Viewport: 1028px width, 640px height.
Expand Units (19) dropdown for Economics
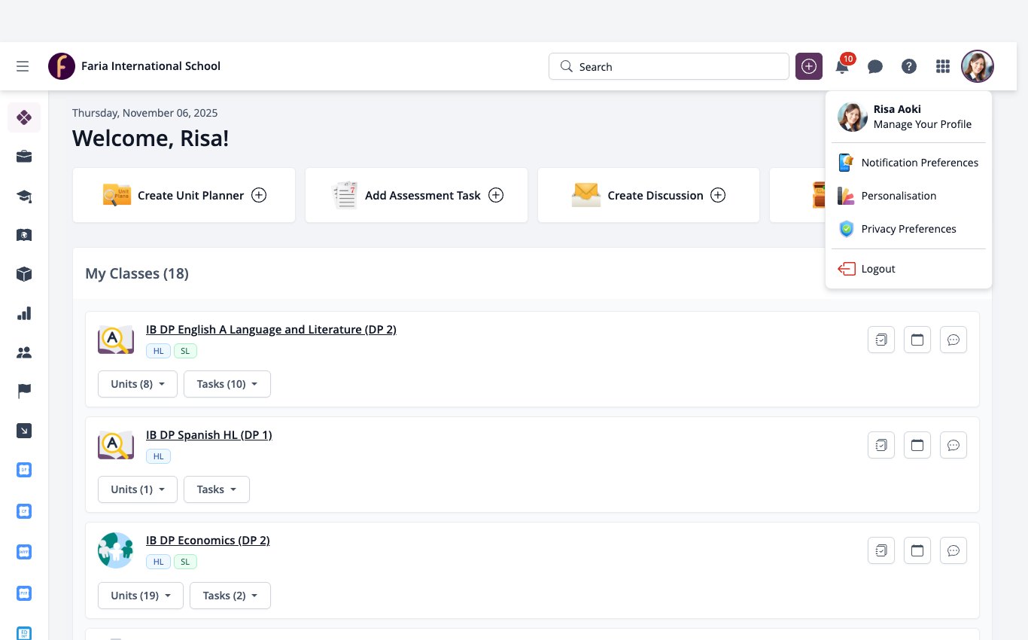point(141,595)
